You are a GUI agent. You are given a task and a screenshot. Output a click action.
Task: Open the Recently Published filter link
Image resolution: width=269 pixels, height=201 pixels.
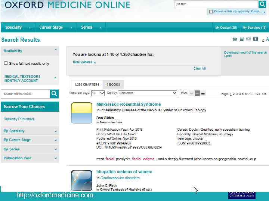(19, 119)
